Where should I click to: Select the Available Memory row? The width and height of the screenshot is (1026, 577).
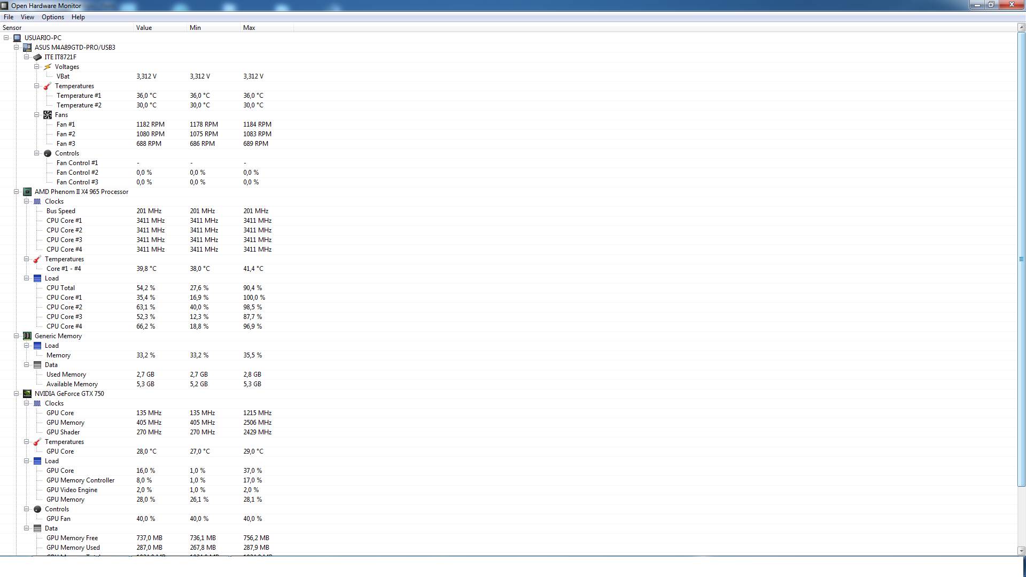point(508,384)
